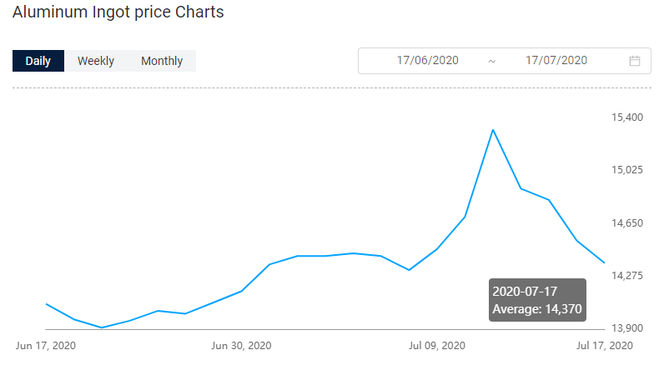Screen dimensions: 664x385
Task: Switch to the Weekly view
Action: [x=96, y=61]
